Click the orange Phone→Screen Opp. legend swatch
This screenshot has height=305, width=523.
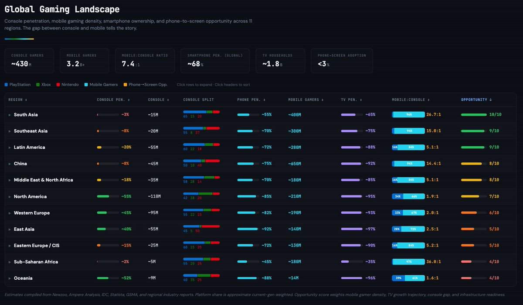point(125,85)
